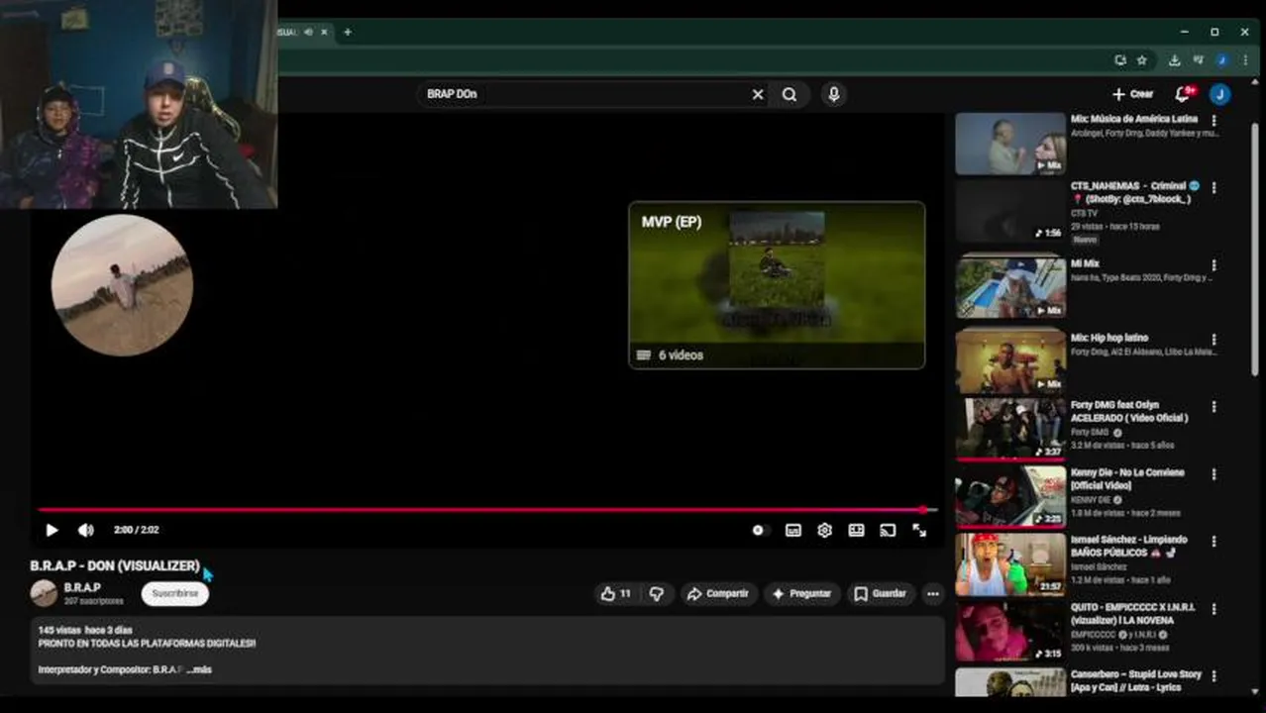Viewport: 1266px width, 713px height.
Task: Click the page vertical scrollbar
Action: point(1255,248)
